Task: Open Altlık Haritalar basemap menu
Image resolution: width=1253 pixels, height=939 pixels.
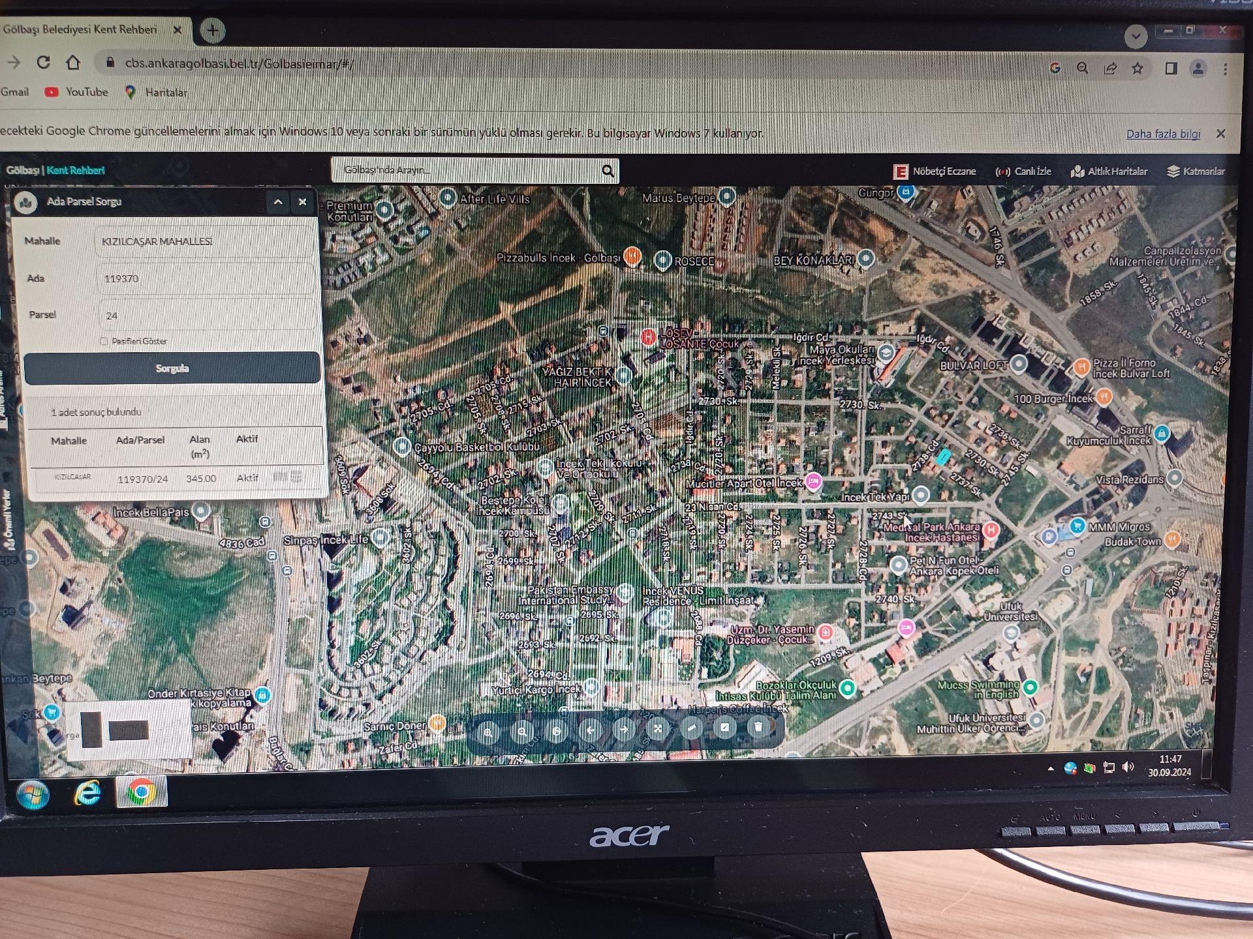Action: (1109, 171)
